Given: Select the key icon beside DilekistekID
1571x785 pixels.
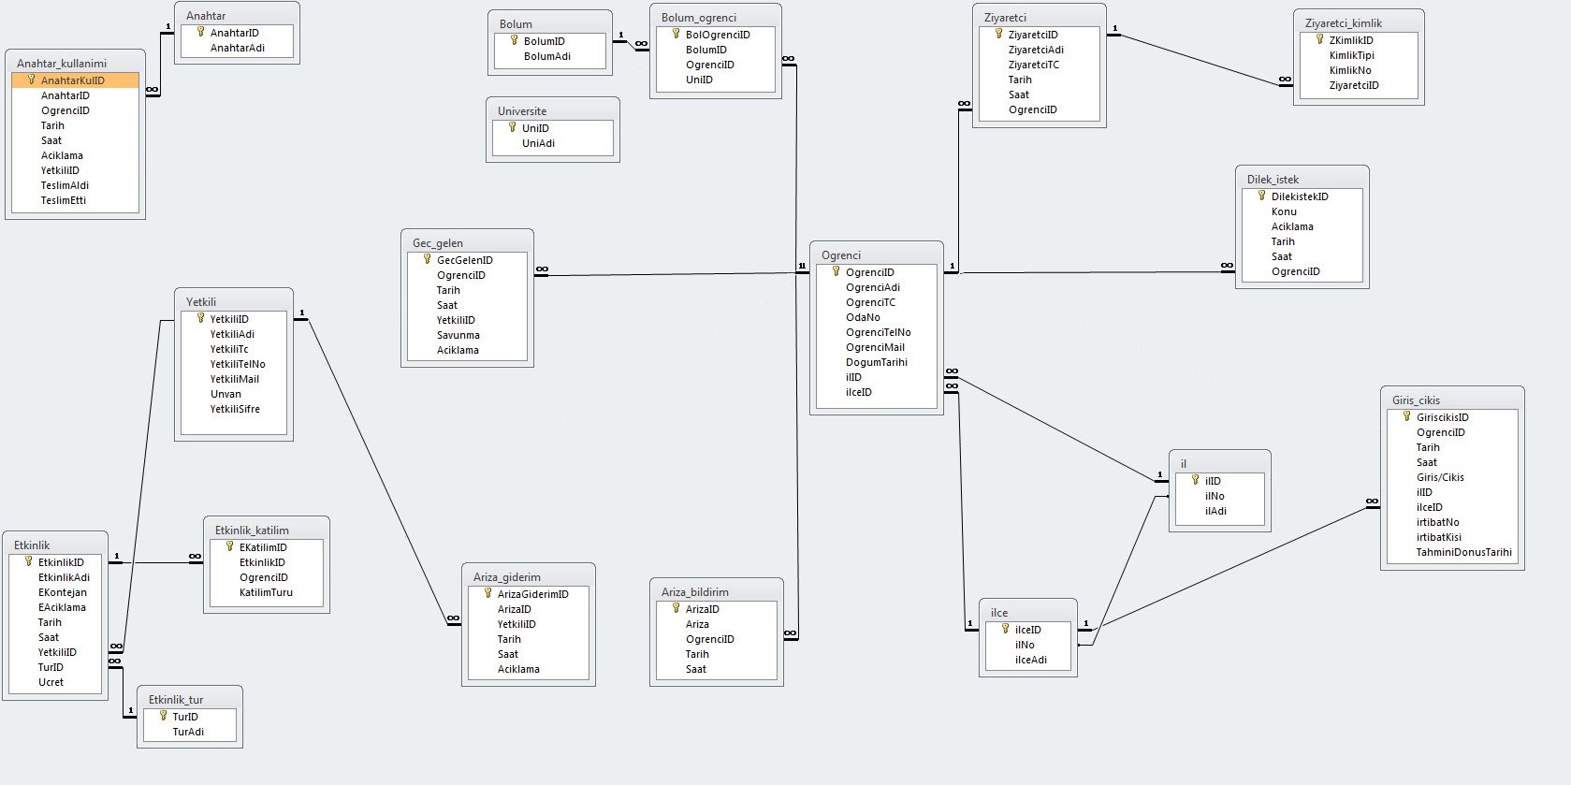Looking at the screenshot, I should pos(1261,196).
